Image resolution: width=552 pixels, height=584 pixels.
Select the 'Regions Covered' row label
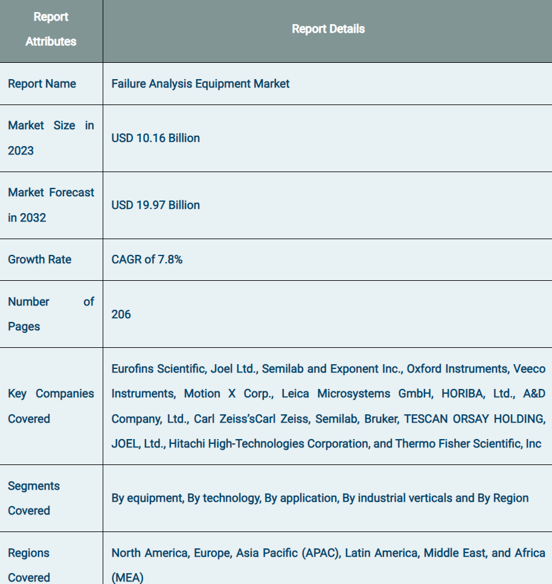pos(28,565)
